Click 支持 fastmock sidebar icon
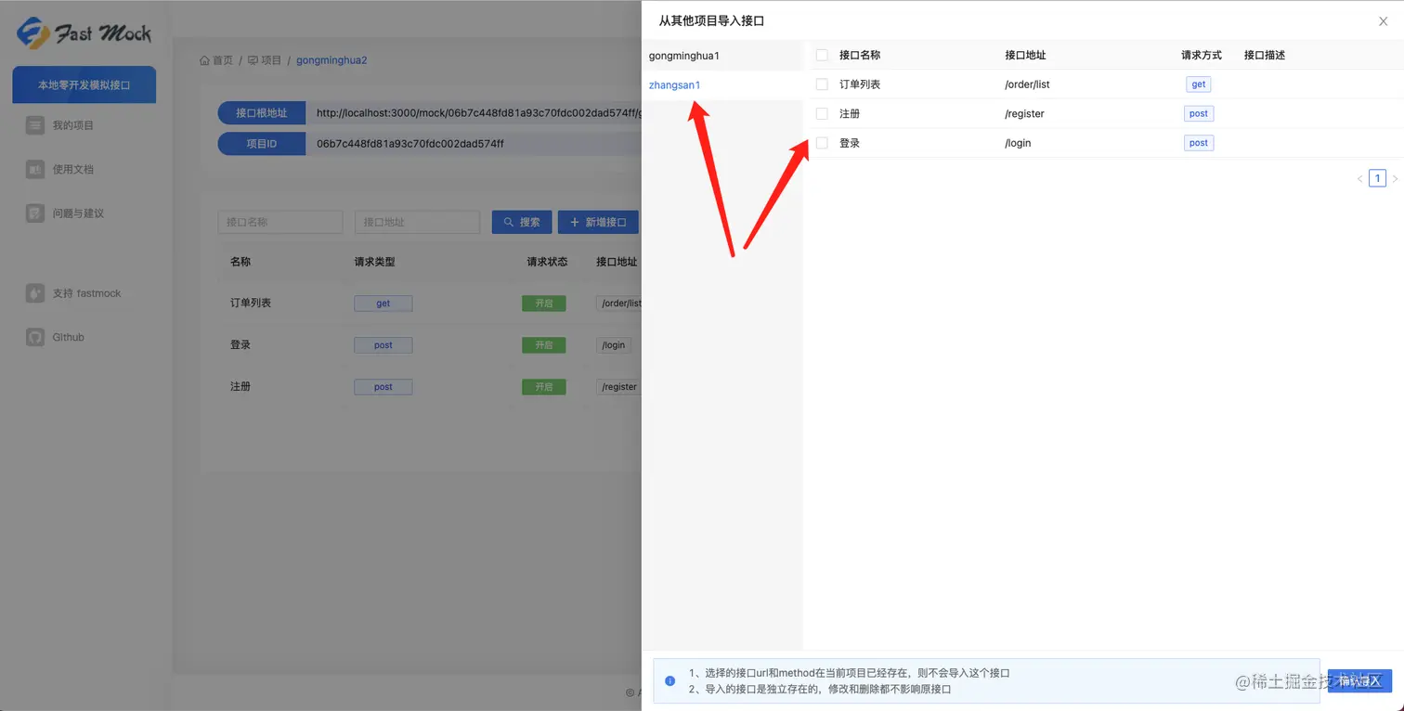The width and height of the screenshot is (1404, 711). point(35,293)
